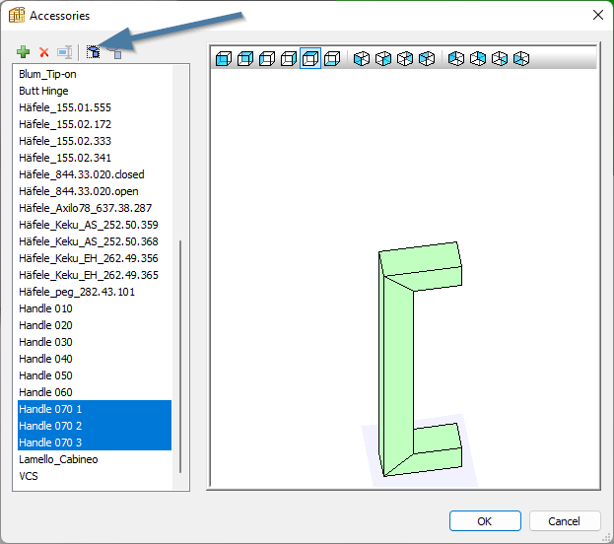Choose the second isometric view in middle group

[383, 59]
